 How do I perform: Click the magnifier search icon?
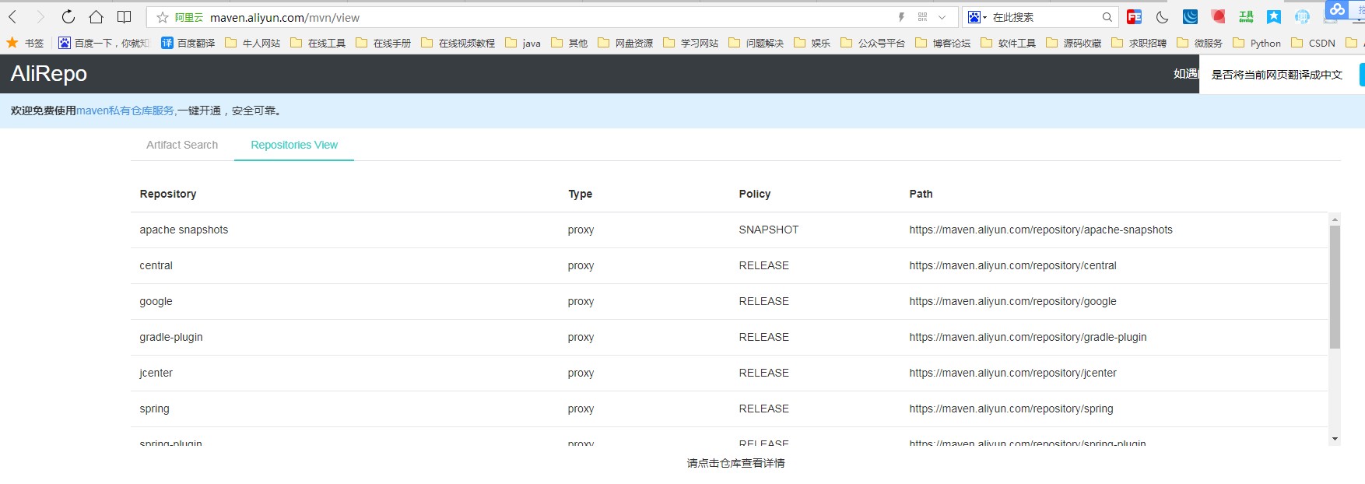click(1107, 17)
